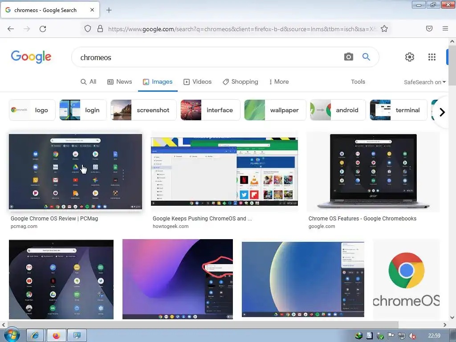Screen dimensions: 456x342
Task: Open the Google apps grid
Action: tap(432, 57)
